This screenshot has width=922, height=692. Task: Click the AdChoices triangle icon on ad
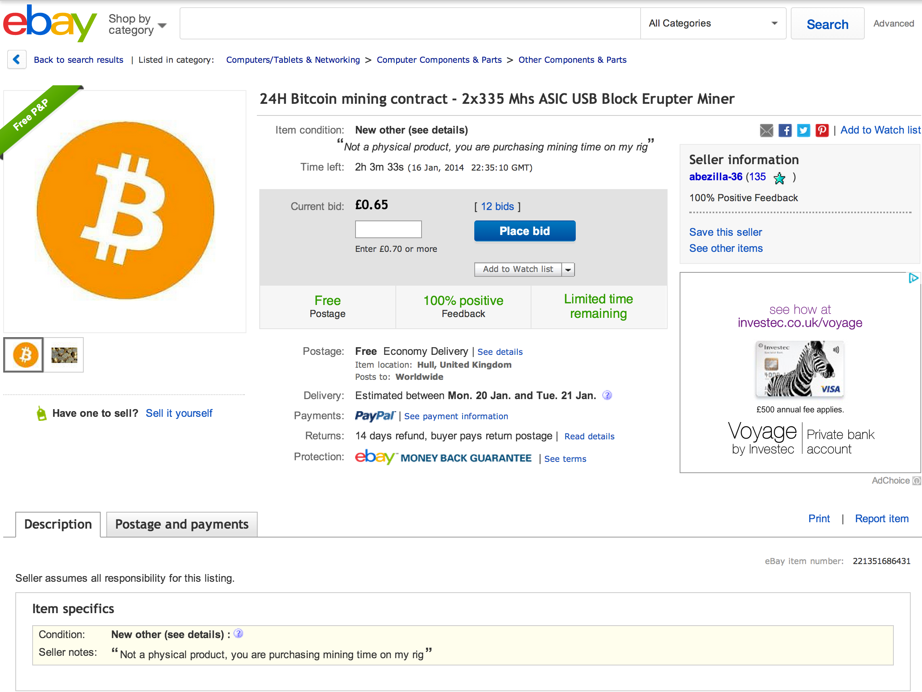pyautogui.click(x=913, y=278)
